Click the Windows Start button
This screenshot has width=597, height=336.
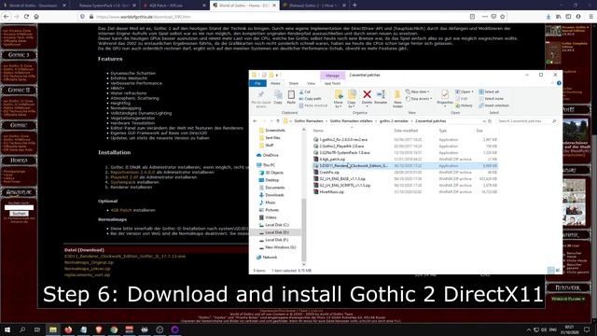point(7,329)
